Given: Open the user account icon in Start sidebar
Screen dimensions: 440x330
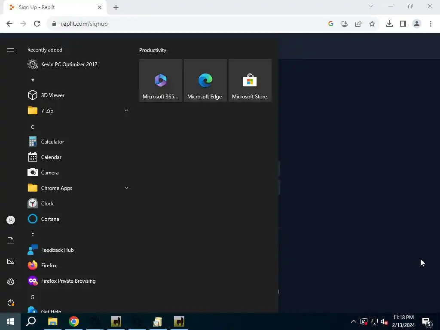Looking at the screenshot, I should pos(11,220).
